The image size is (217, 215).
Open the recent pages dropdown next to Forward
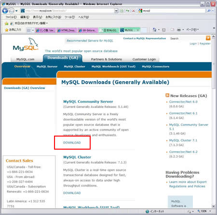pyautogui.click(x=16, y=11)
